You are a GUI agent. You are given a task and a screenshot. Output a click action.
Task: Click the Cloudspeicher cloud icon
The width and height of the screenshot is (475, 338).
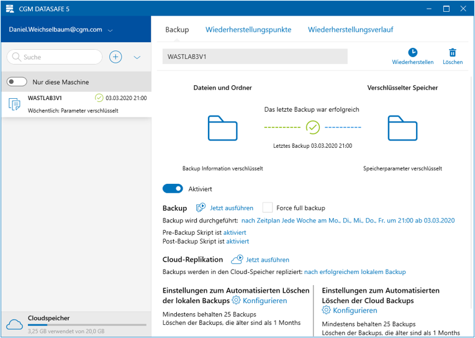14,325
